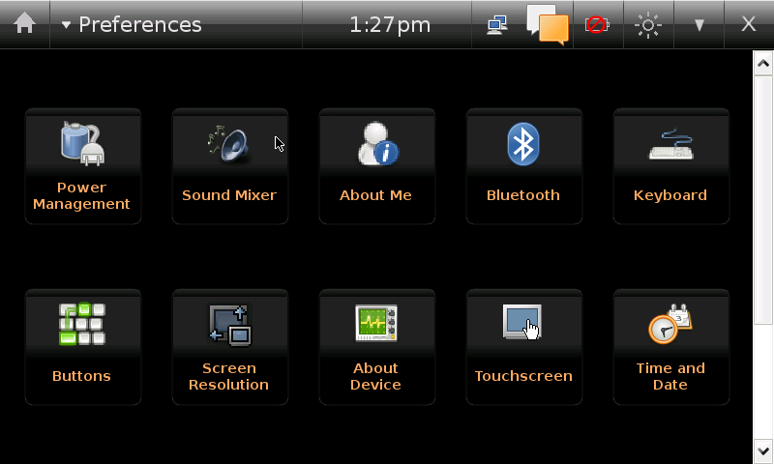Open About Device information

(377, 347)
